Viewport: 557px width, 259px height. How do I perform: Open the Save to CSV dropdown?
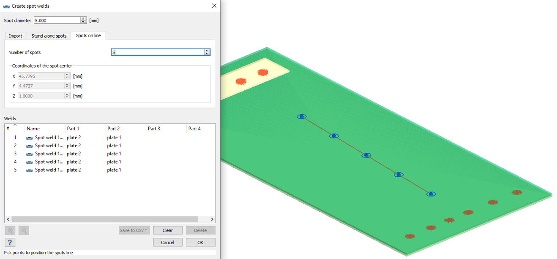click(x=134, y=230)
